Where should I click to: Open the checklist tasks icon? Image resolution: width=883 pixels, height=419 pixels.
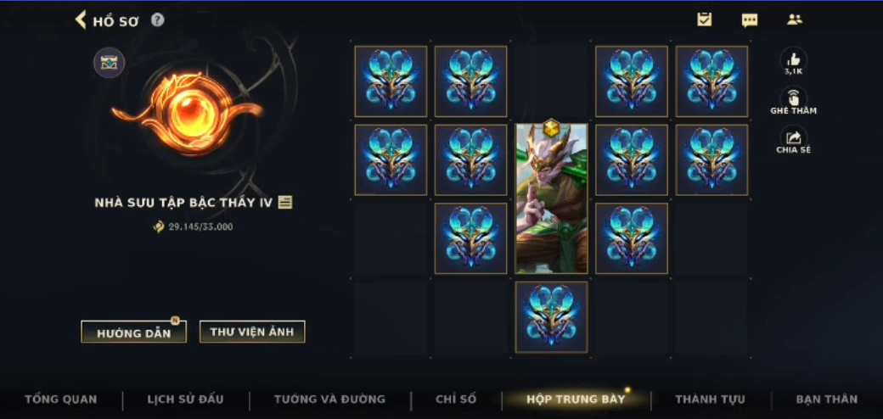click(x=704, y=20)
